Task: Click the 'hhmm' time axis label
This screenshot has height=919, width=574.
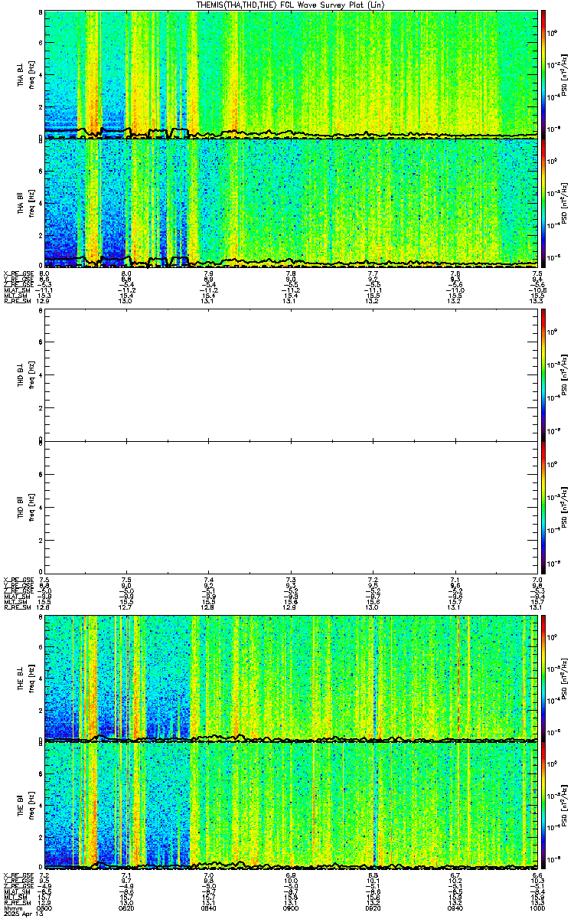Action: tap(11, 909)
